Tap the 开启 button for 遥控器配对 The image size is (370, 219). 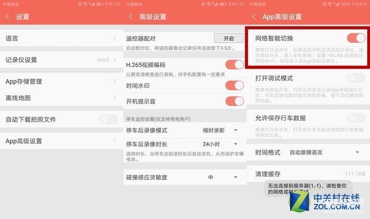(x=229, y=38)
